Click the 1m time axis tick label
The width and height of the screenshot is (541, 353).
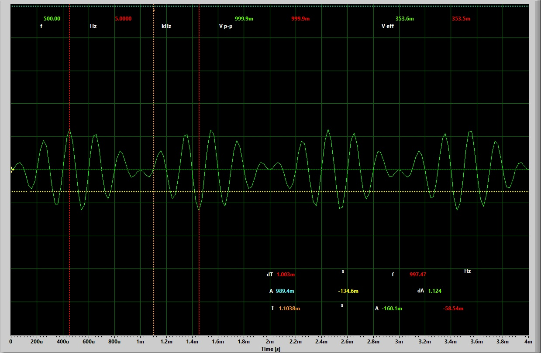tap(140, 343)
